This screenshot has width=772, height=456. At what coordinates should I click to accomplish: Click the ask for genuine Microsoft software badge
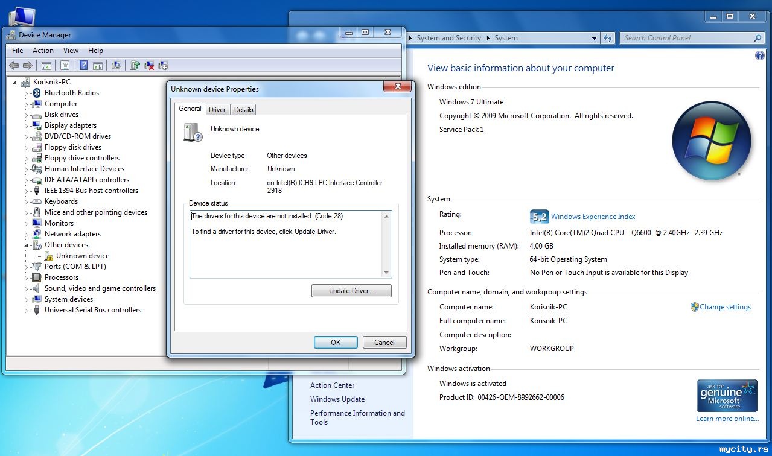click(727, 396)
